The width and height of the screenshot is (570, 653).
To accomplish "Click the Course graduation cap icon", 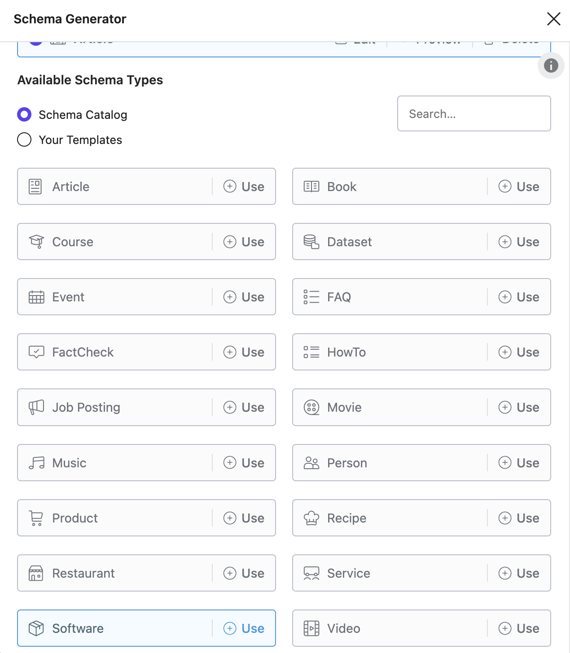I will [36, 242].
